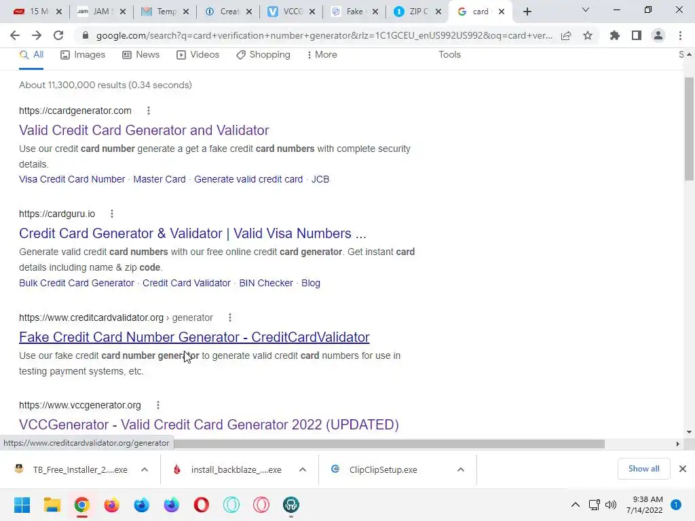Open the volume control tray icon
The image size is (695, 521).
pyautogui.click(x=611, y=505)
